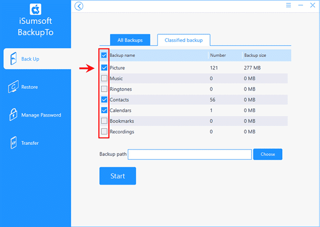
Task: Click the 121 count in Picture row
Action: pos(214,68)
